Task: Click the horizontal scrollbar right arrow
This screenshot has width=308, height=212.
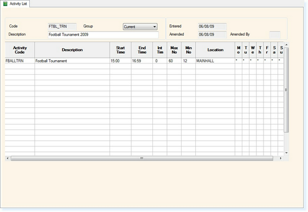Action: coord(281,158)
